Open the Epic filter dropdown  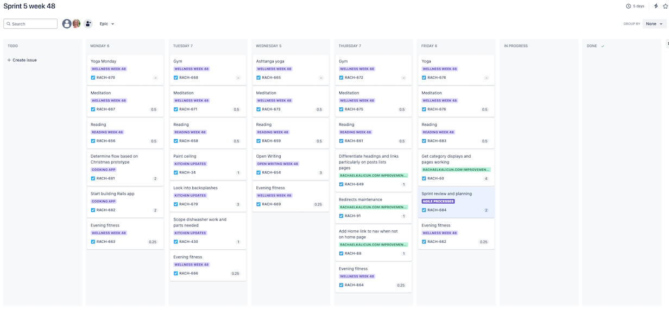click(x=107, y=24)
